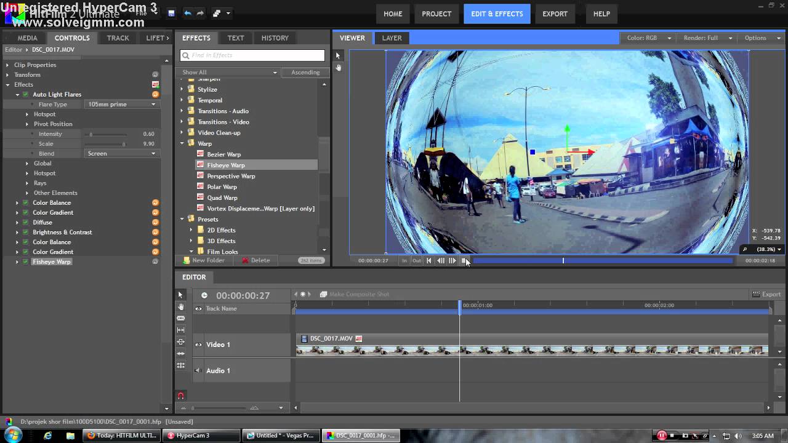The height and width of the screenshot is (443, 788).
Task: Collapse the Warp effects folder
Action: (182, 143)
